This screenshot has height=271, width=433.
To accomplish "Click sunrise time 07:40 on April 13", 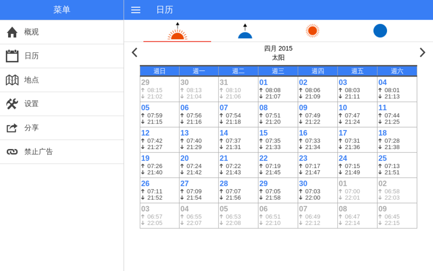I will [194, 141].
